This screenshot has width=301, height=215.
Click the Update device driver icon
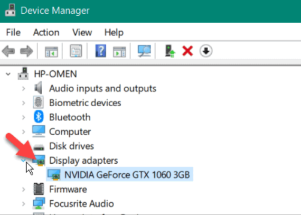coord(170,51)
